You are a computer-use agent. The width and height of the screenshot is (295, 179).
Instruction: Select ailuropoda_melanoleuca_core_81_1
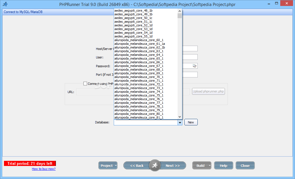[x=146, y=117]
